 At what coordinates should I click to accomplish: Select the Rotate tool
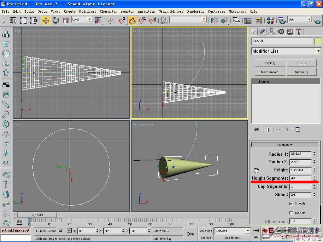[x=56, y=20]
